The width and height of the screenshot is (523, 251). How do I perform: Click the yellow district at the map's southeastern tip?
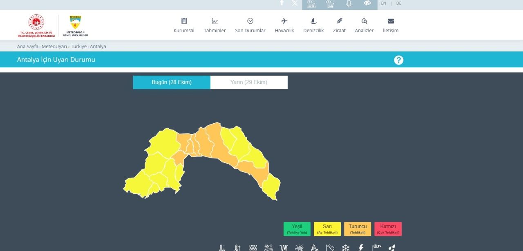tap(271, 187)
